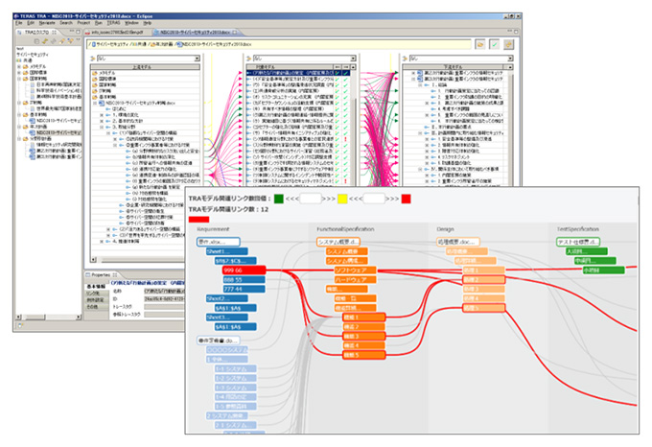Switch to the Properties view tab

[x=102, y=275]
